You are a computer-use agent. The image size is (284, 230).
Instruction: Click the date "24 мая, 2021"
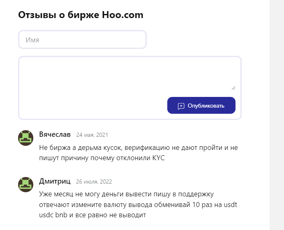click(x=92, y=135)
